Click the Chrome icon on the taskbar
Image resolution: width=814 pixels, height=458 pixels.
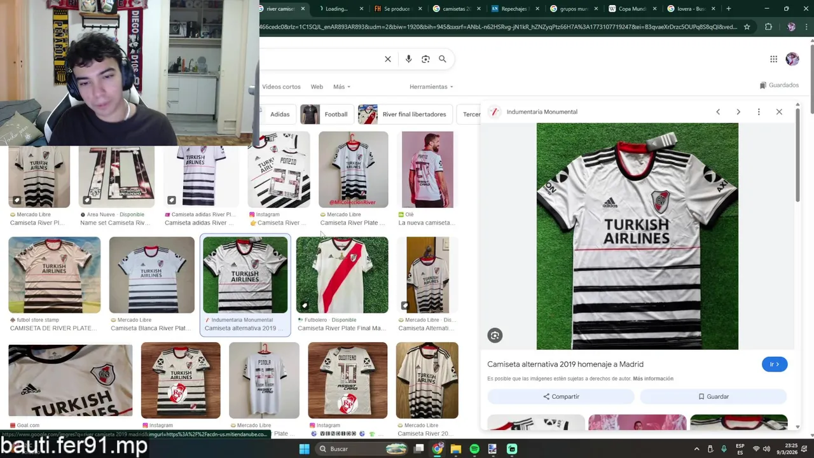438,449
